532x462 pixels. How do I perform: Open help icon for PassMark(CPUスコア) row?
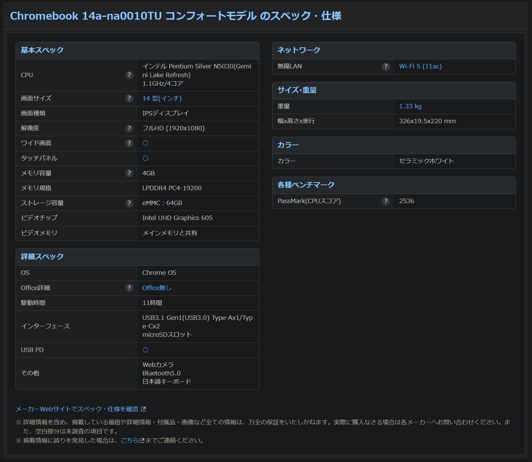[x=385, y=201]
